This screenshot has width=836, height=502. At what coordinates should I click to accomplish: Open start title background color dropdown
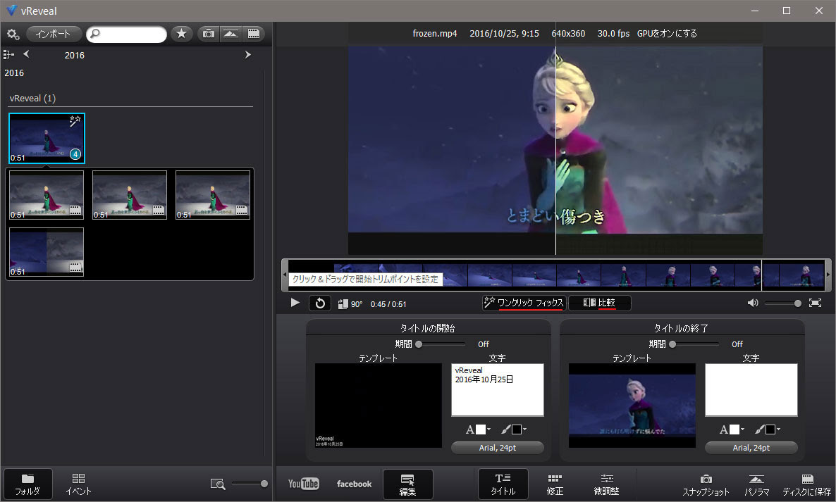pos(514,429)
